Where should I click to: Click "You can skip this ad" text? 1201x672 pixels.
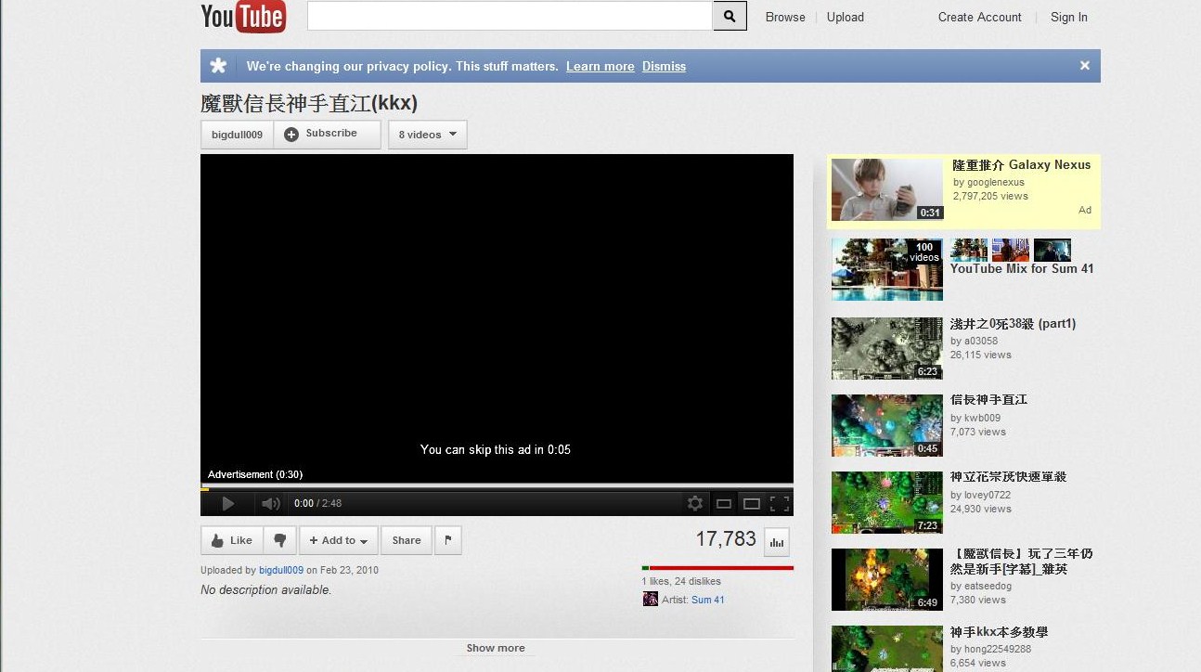click(496, 449)
